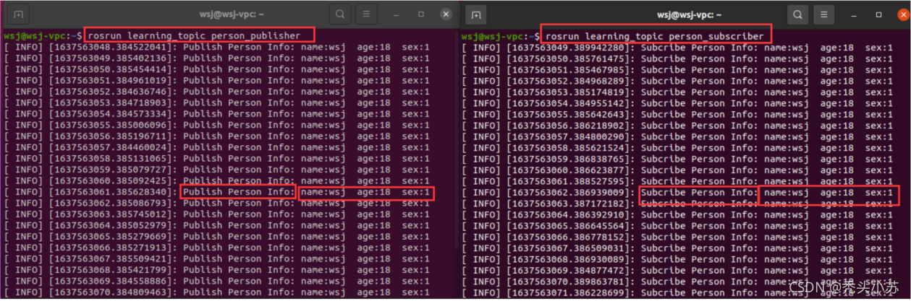Click the subscriber log timestamp 1637563049.389942280
Viewport: 911px width, 301px height.
click(570, 48)
